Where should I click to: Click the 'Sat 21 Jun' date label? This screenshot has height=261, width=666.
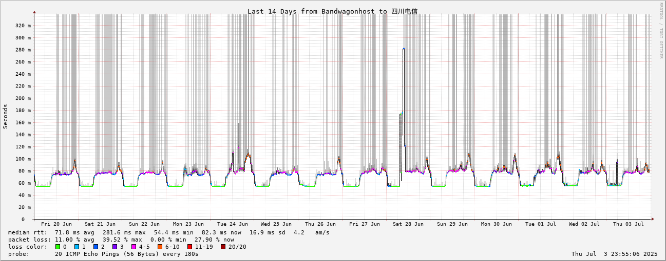(101, 224)
